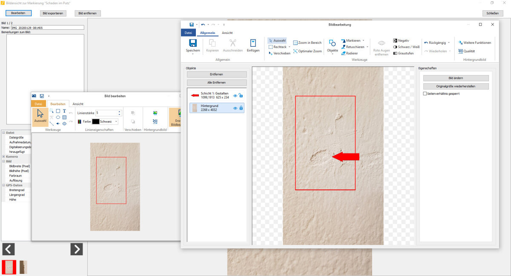Enable Seitenverhältnis gesperrt checkbox
Viewport: 511px width, 276px height.
(425, 93)
